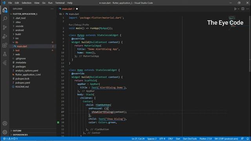Expand the web folder
The width and height of the screenshot is (251, 141).
(18, 54)
